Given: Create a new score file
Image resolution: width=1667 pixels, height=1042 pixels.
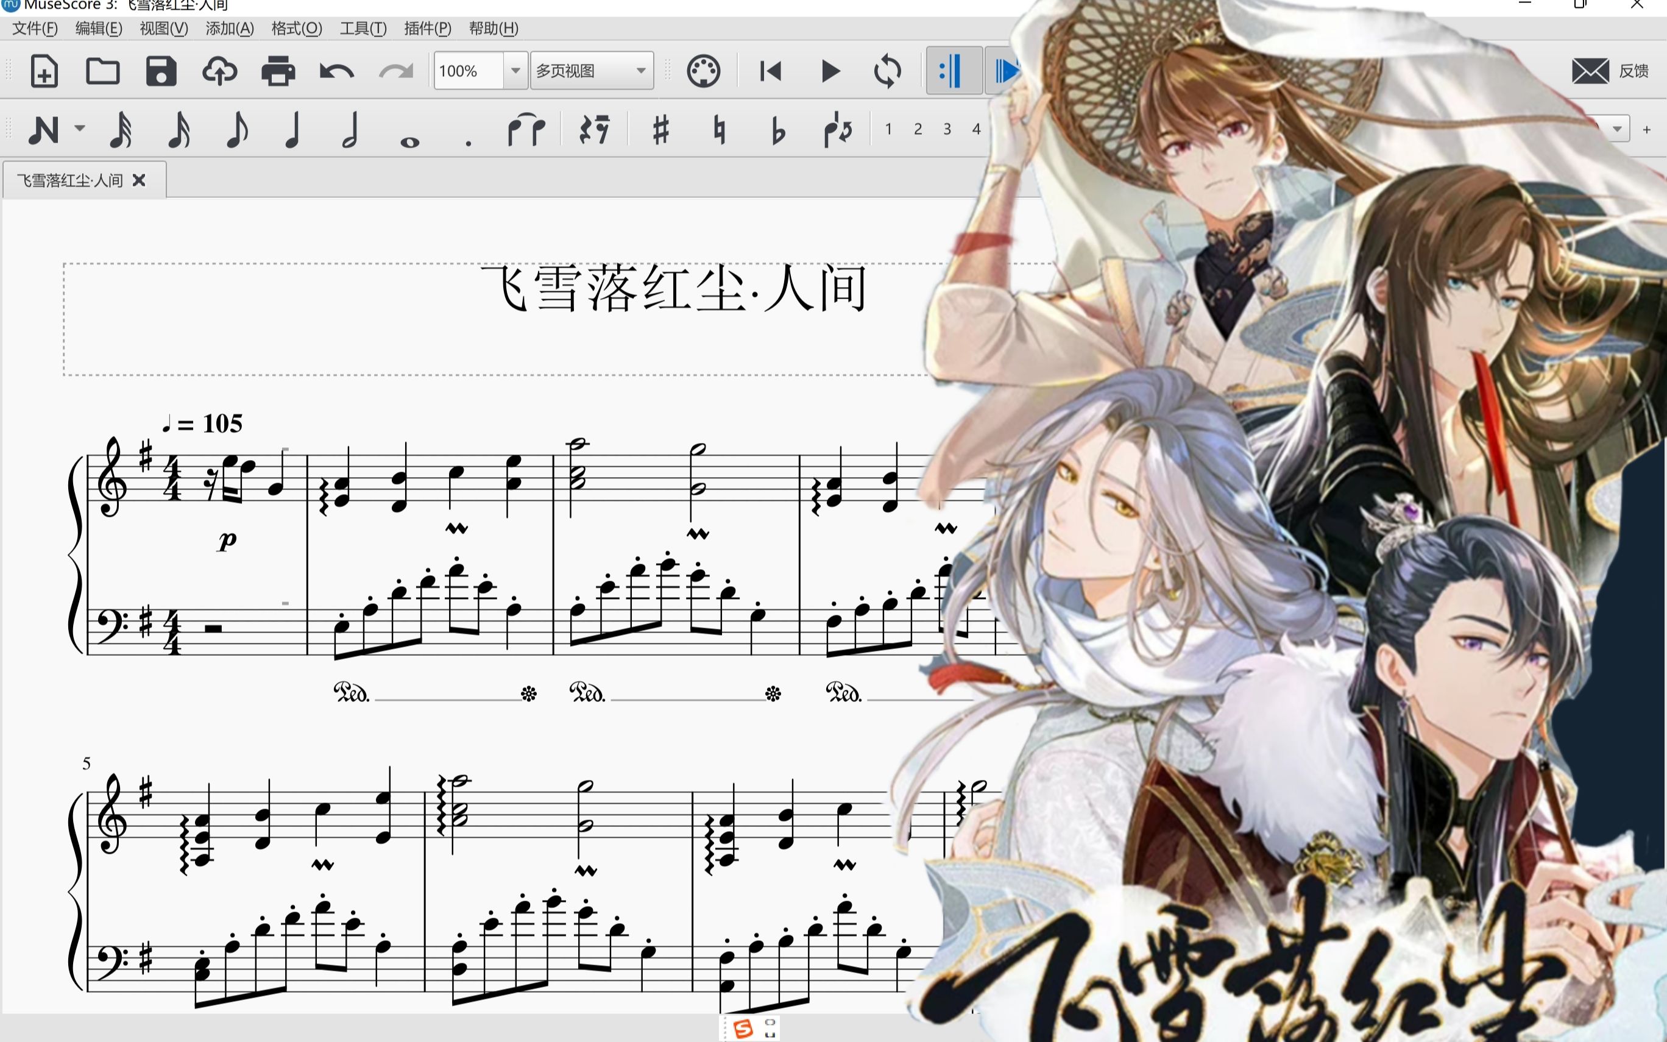Looking at the screenshot, I should [x=44, y=71].
